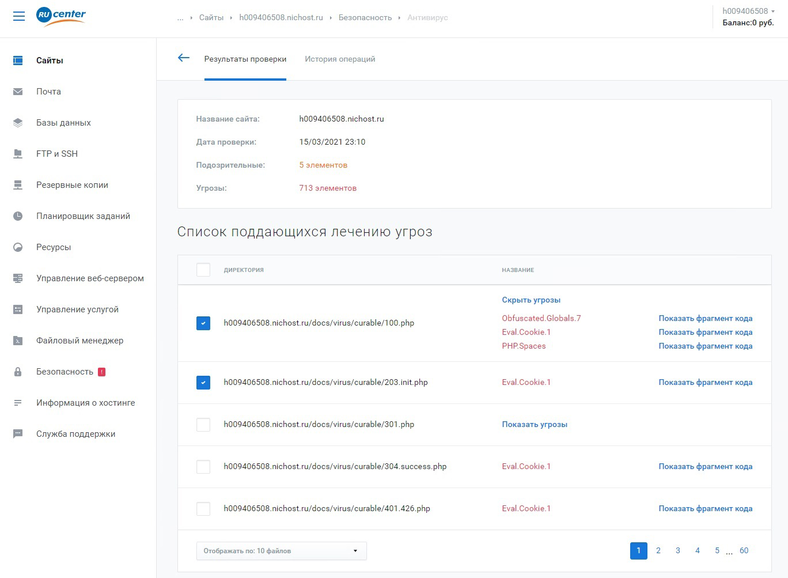Open Файловый менеджер in sidebar menu

pyautogui.click(x=79, y=341)
